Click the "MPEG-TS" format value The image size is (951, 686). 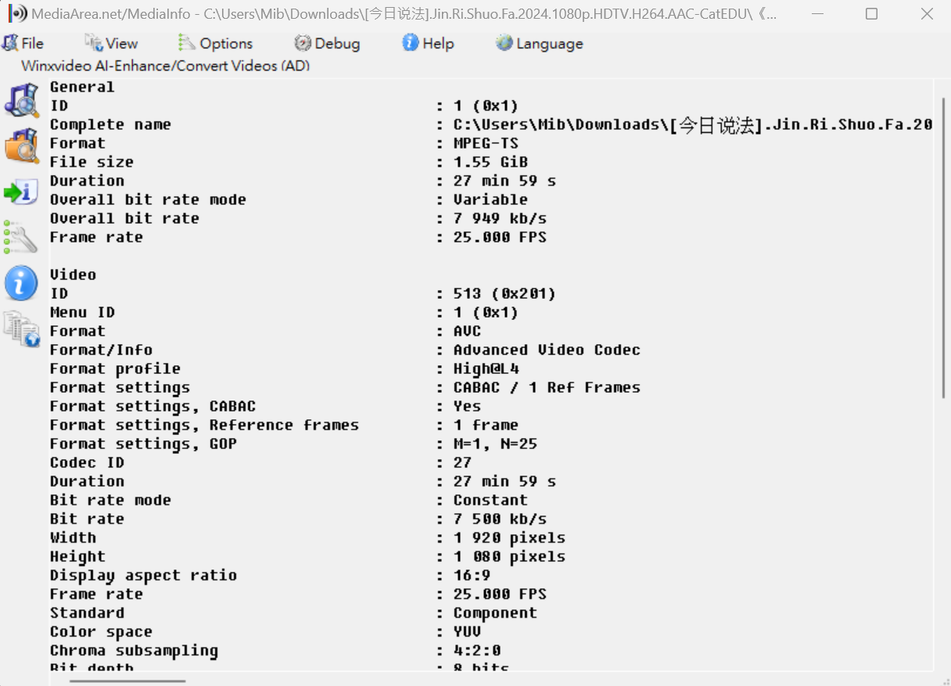pos(486,143)
